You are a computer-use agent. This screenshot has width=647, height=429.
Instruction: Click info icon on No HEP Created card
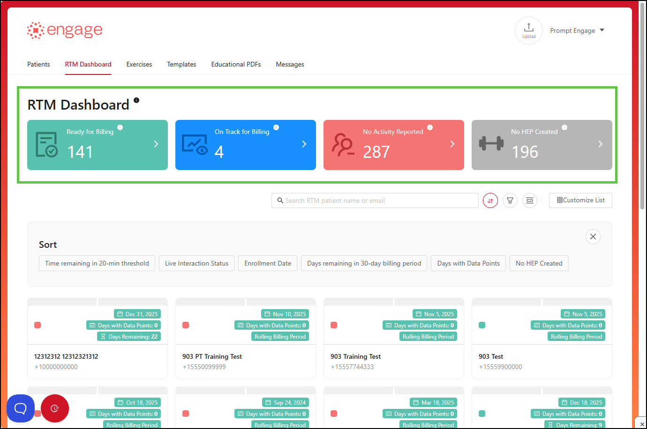click(x=564, y=127)
